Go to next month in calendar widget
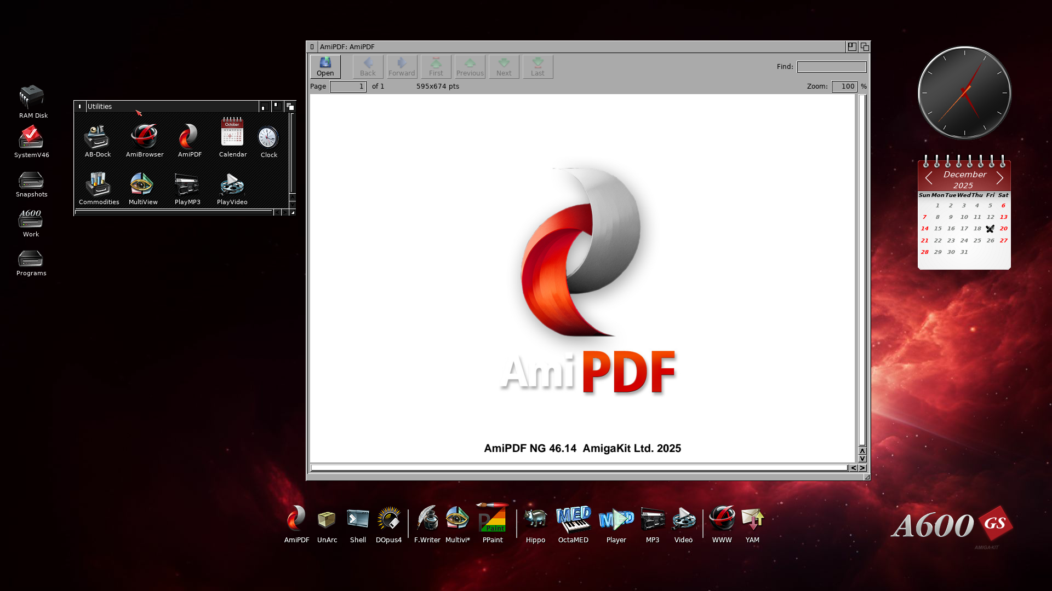Screen dimensions: 1052x591 1000,178
